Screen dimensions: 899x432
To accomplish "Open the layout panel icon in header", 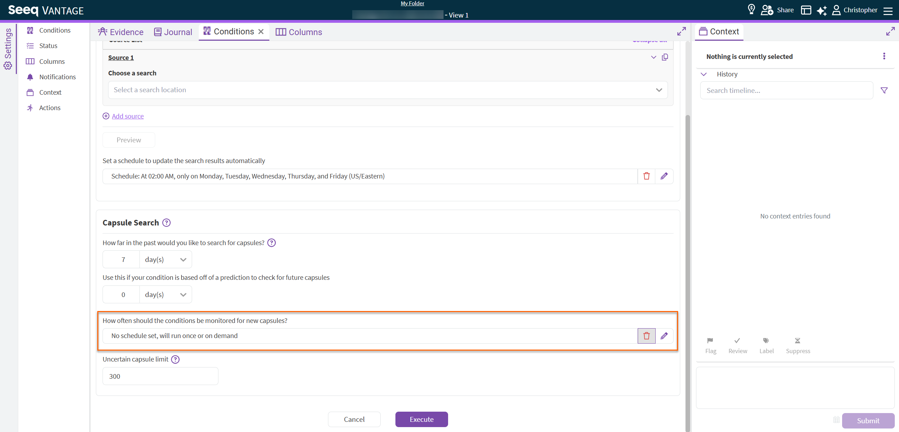I will [806, 10].
